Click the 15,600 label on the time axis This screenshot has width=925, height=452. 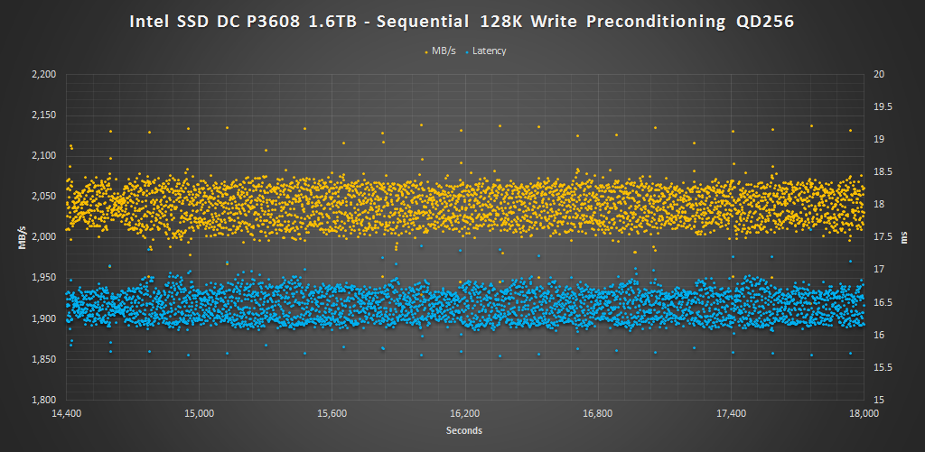pos(332,413)
